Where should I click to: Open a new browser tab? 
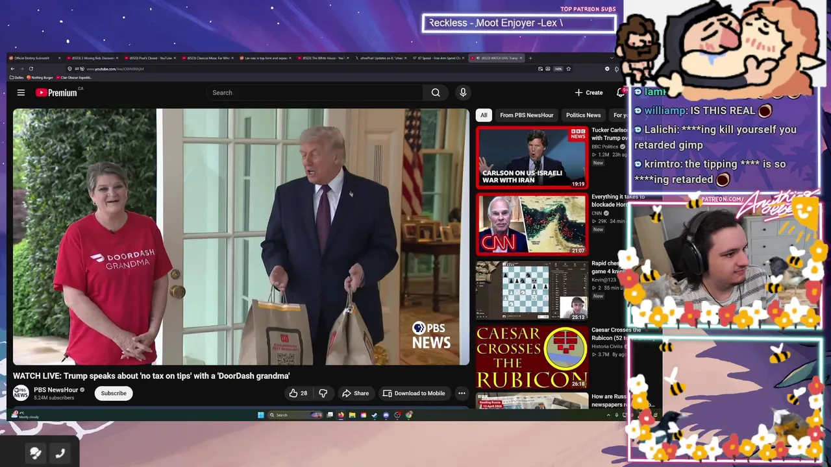[530, 58]
